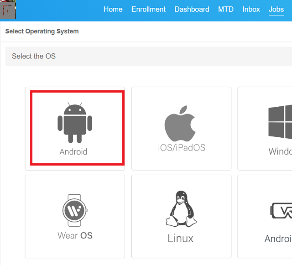Choose the Windows logo icon
The image size is (292, 265).
280,121
